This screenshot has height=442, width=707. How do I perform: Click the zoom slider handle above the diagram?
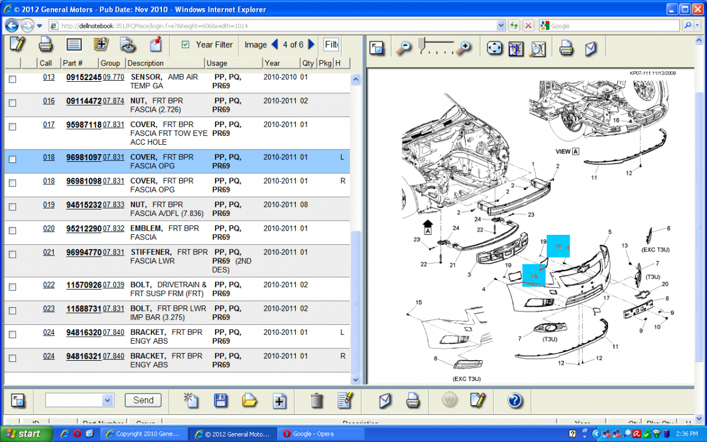pyautogui.click(x=421, y=45)
